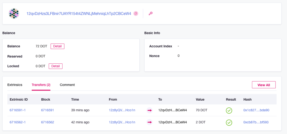Open block 6716562 link
The width and height of the screenshot is (287, 134).
48,122
